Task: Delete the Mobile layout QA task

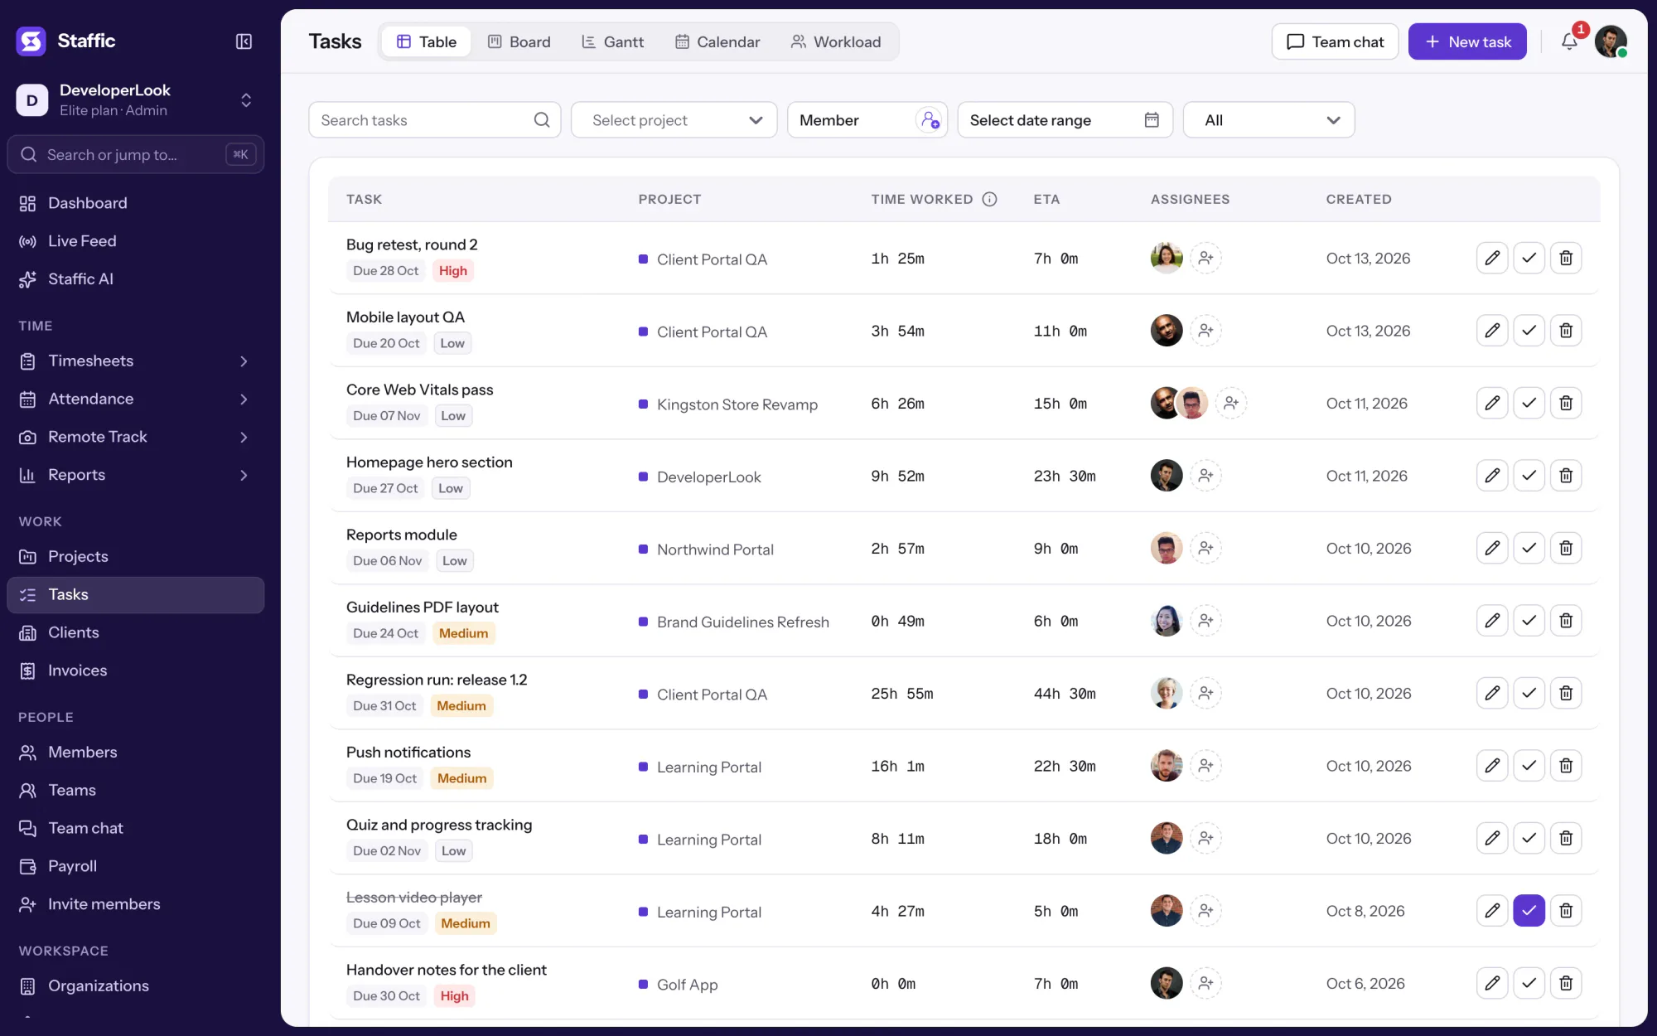Action: click(x=1566, y=331)
